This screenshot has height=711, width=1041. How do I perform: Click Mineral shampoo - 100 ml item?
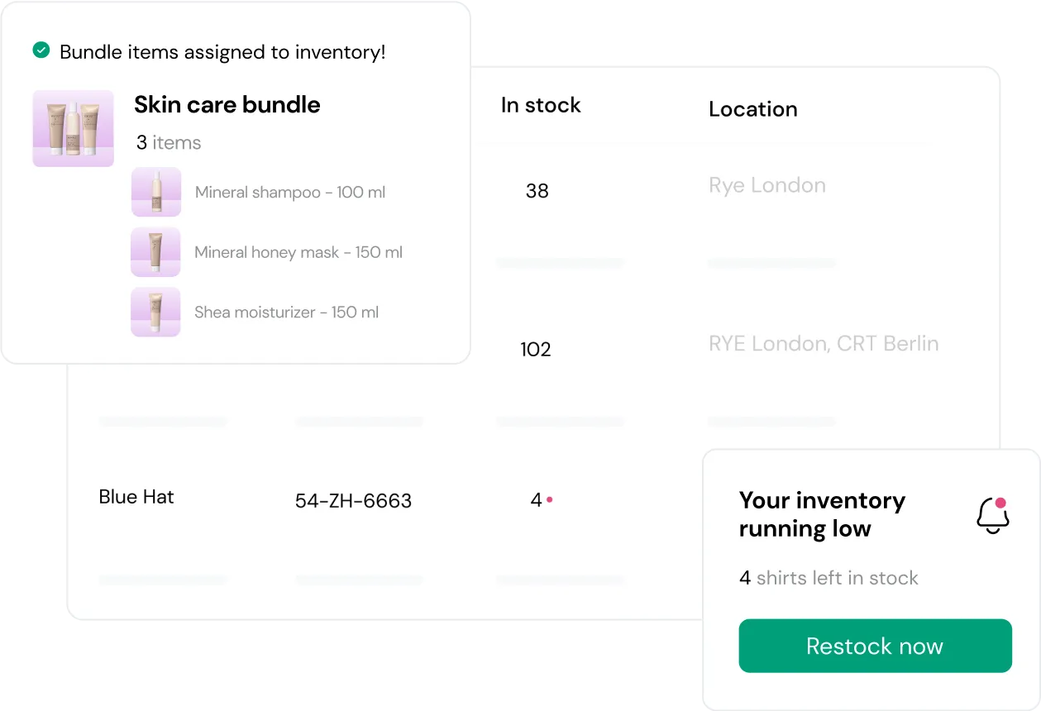point(290,193)
